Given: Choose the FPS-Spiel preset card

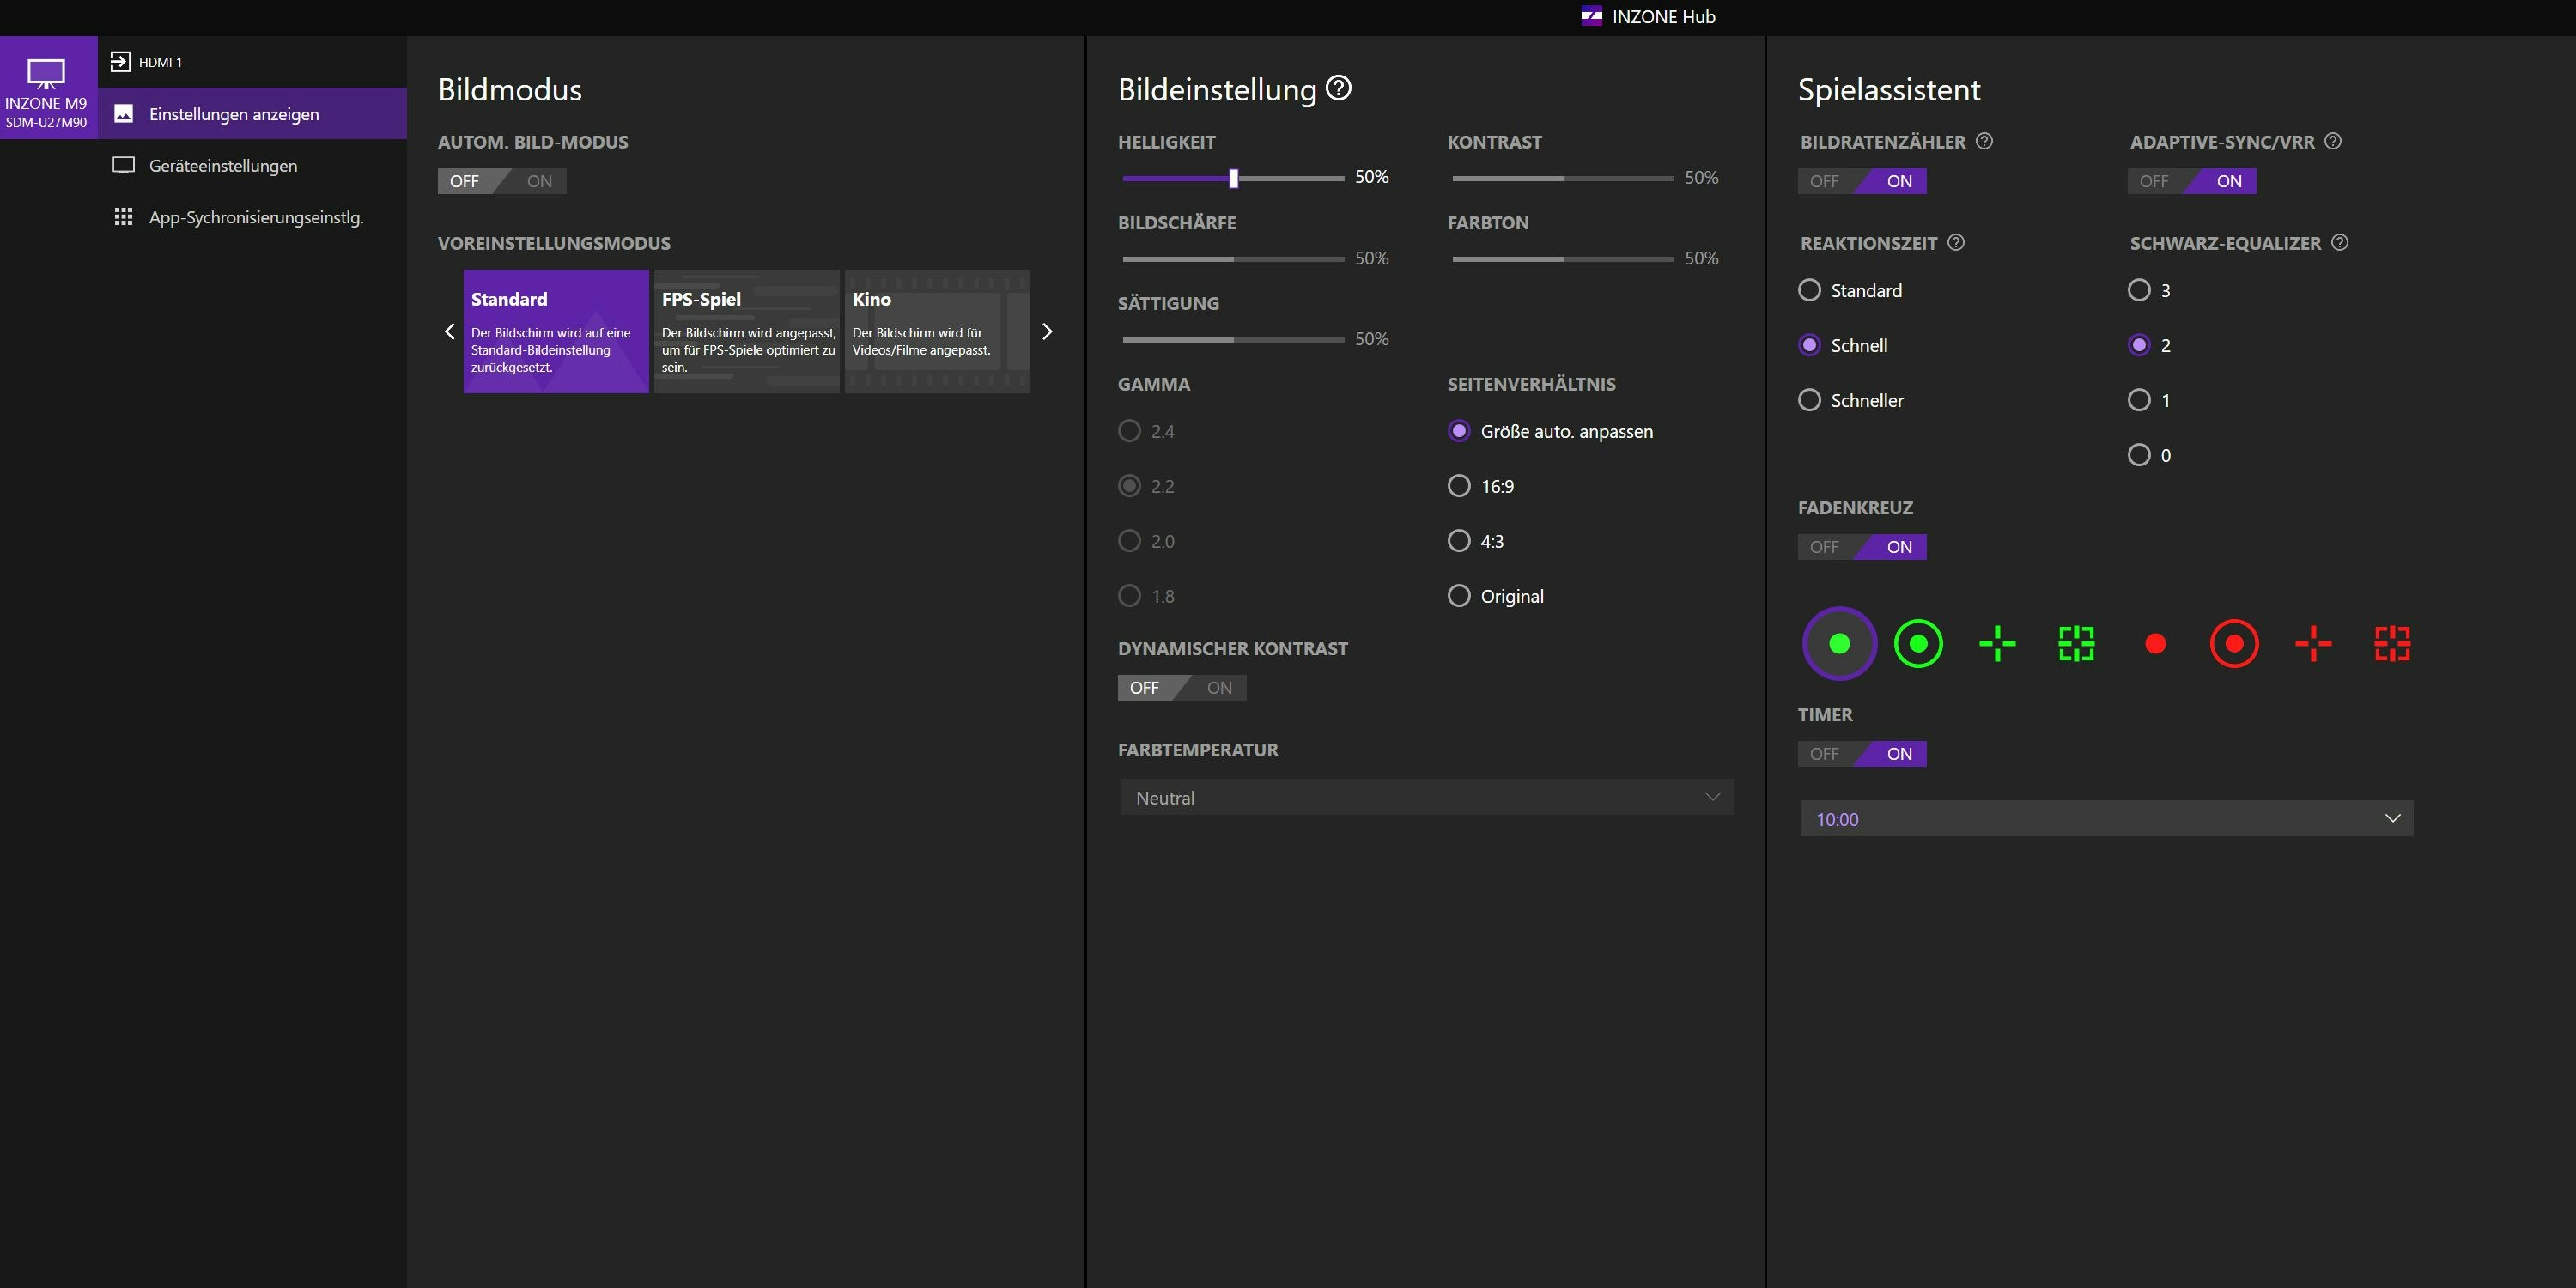Looking at the screenshot, I should click(746, 331).
